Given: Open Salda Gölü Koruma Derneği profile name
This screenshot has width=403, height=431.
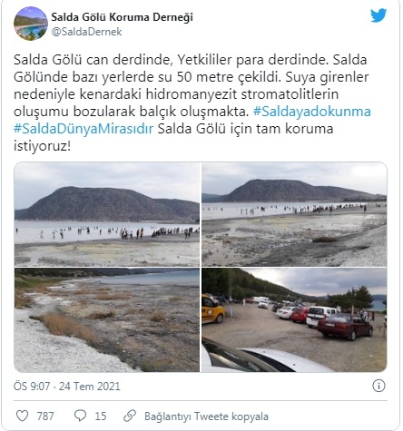Looking at the screenshot, I should [x=122, y=17].
